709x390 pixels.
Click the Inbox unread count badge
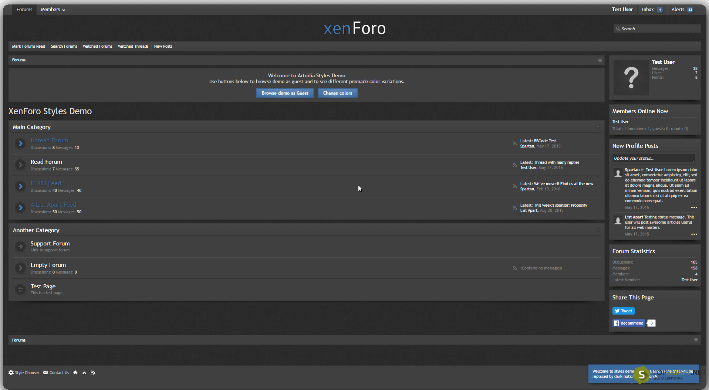660,10
